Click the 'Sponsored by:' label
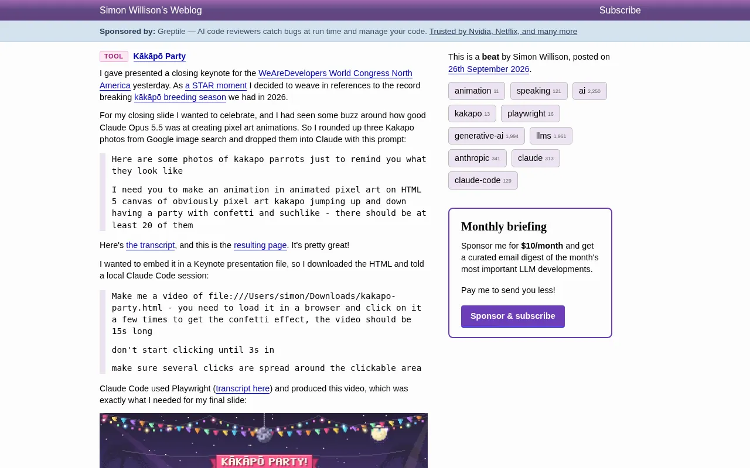750x468 pixels. [x=127, y=32]
